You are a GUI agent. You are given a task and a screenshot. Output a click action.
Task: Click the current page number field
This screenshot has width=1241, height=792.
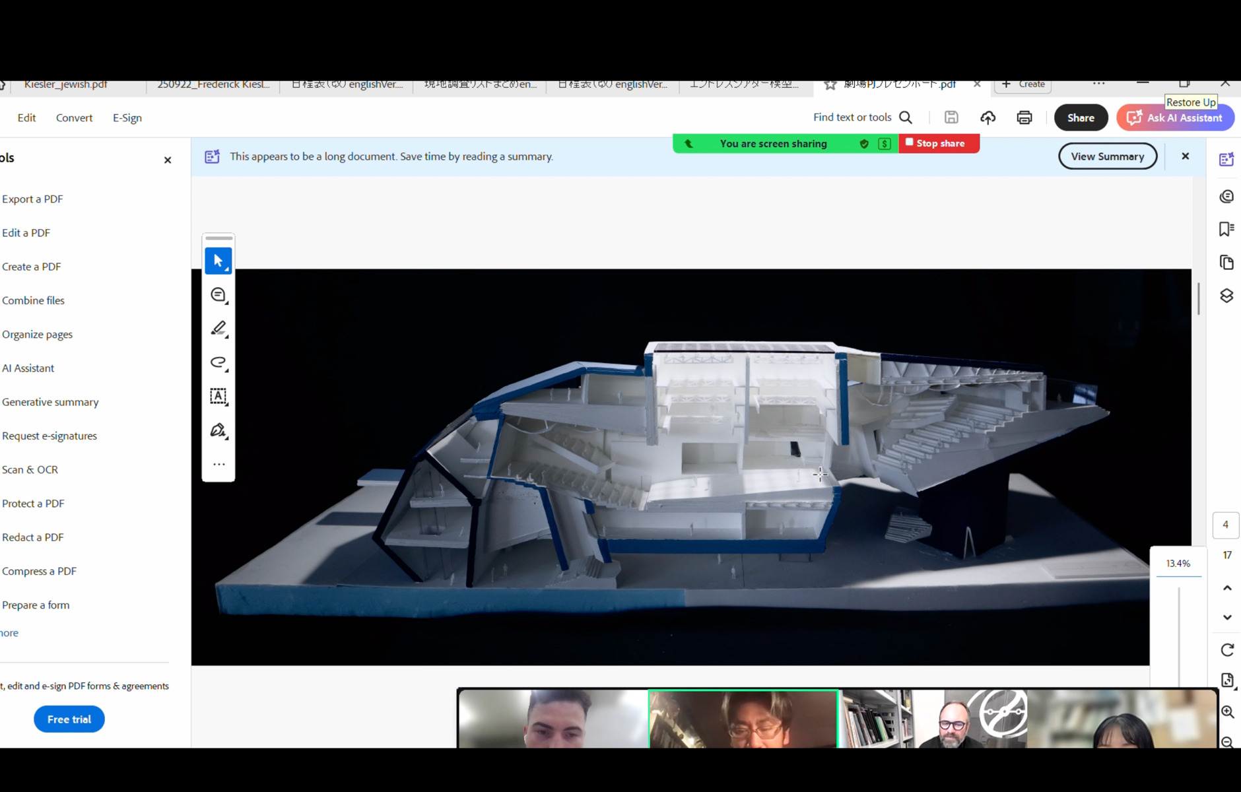click(x=1225, y=525)
